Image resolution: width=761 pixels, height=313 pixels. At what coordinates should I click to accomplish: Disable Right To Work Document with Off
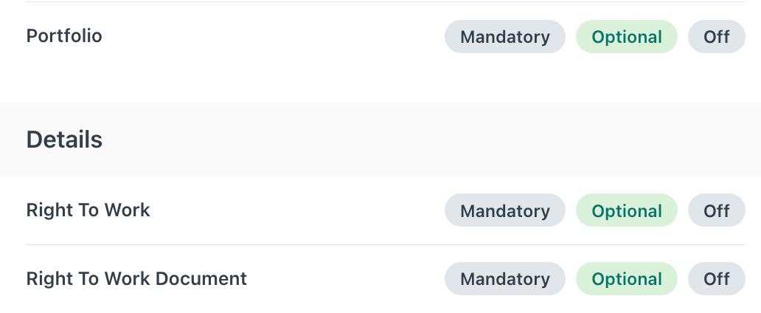(x=716, y=279)
